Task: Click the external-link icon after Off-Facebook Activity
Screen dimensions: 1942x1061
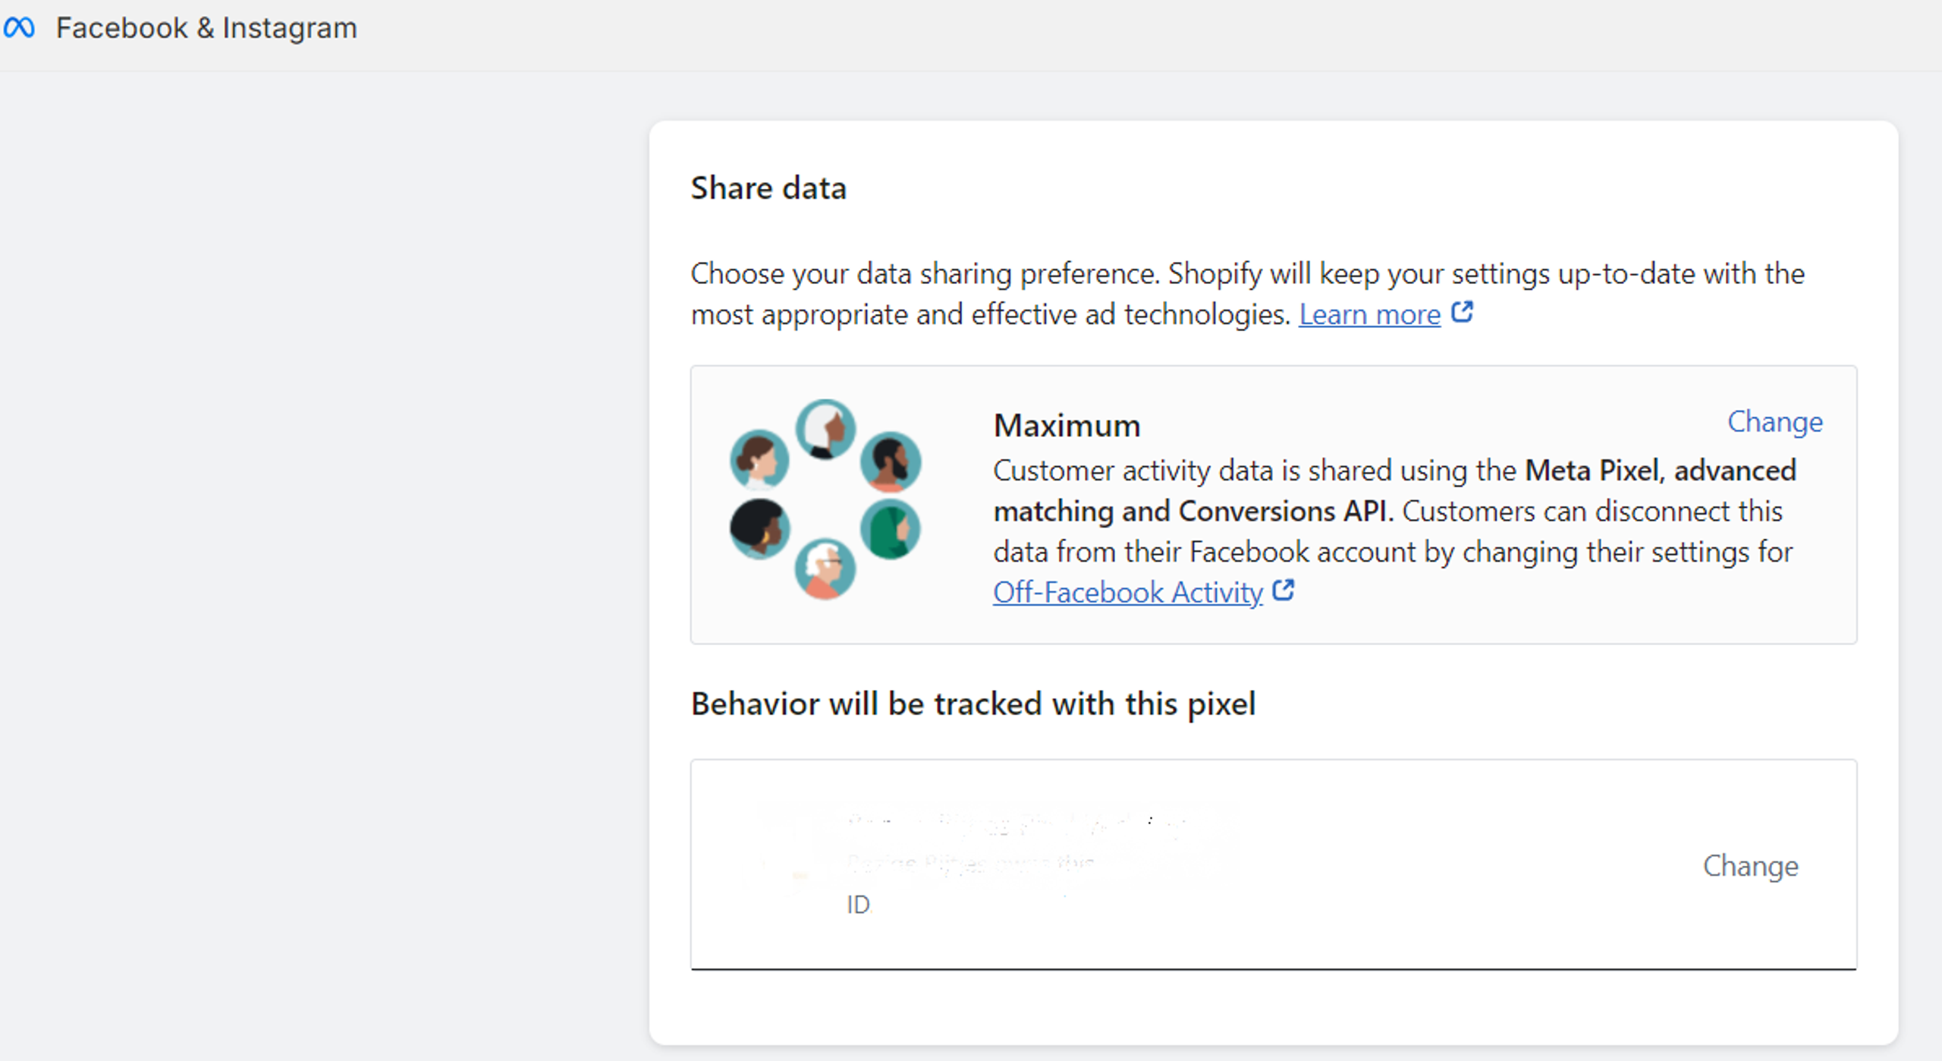Action: [1283, 590]
